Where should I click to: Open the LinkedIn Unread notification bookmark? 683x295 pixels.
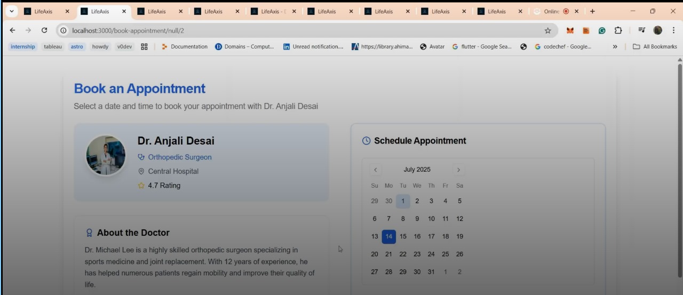click(x=313, y=47)
